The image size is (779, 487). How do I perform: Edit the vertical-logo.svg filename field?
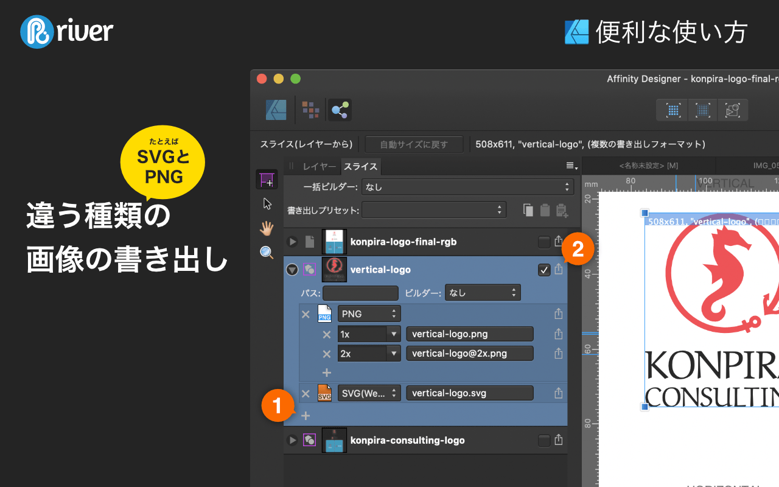click(470, 393)
